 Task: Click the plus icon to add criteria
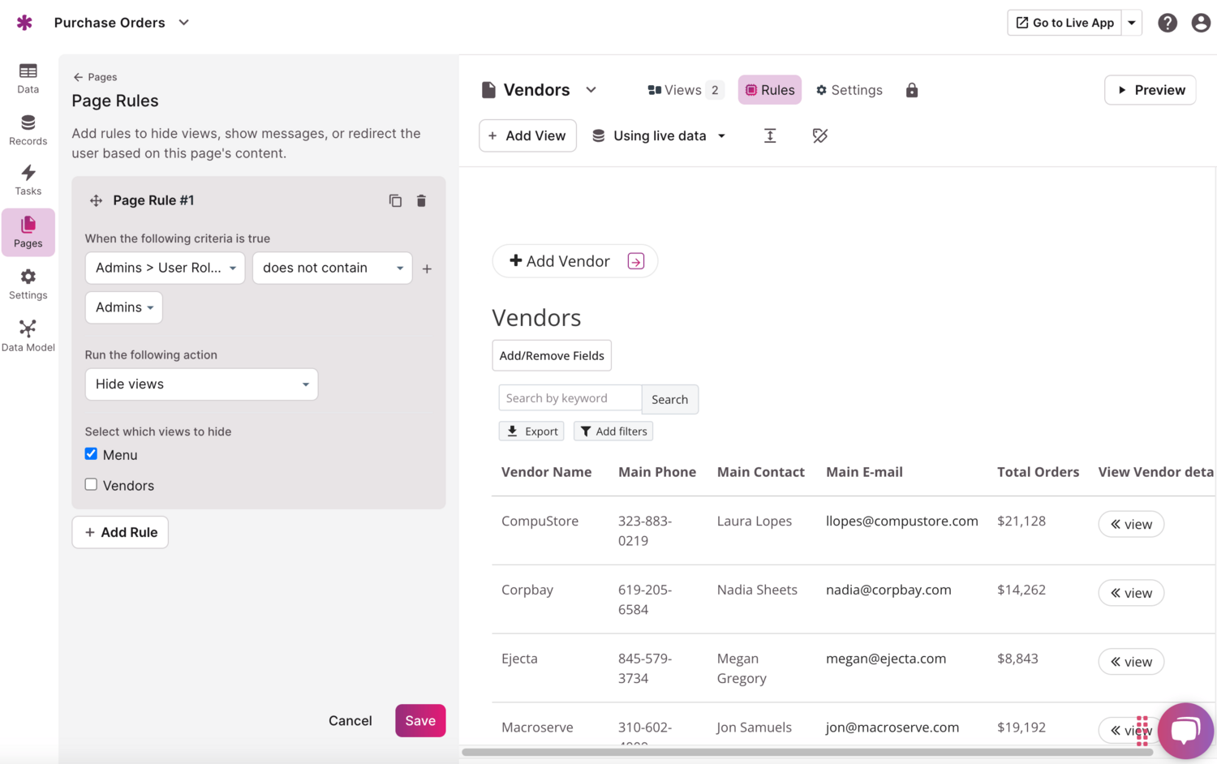click(x=427, y=268)
